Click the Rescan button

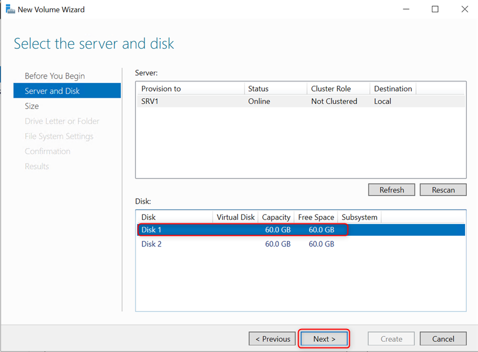443,189
